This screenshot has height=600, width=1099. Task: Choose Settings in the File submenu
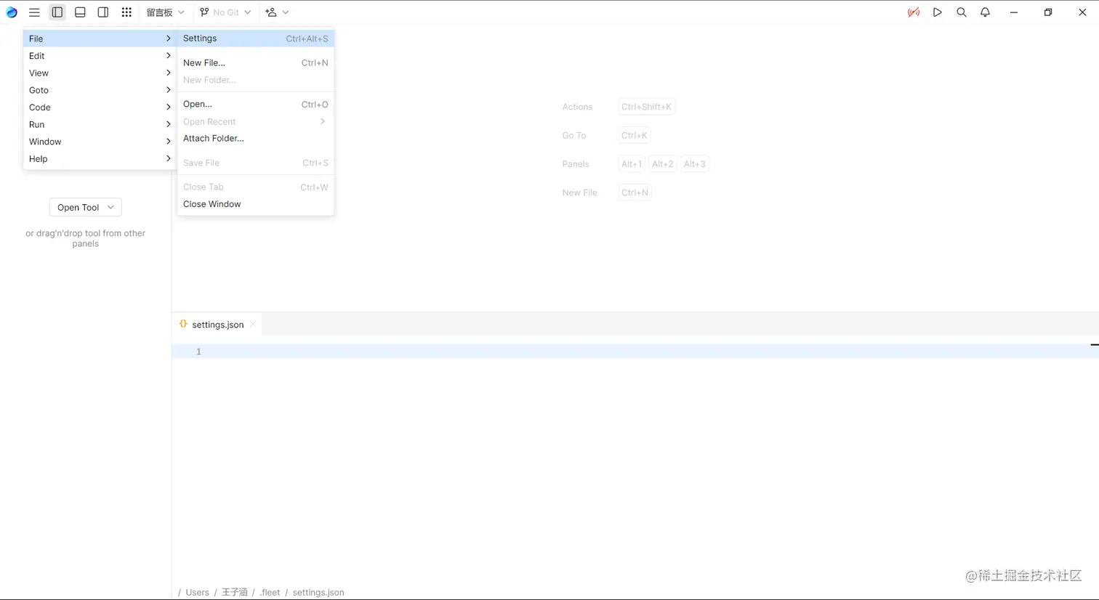coord(256,38)
